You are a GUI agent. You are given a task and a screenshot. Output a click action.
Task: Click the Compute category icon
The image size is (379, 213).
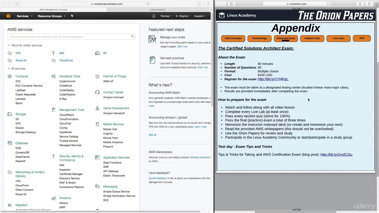coord(10,76)
